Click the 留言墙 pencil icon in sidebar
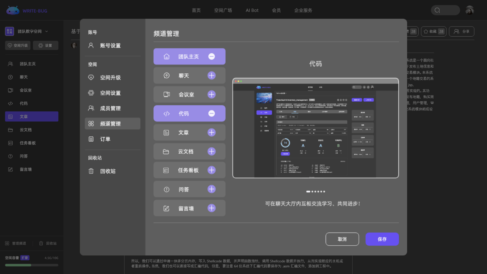The width and height of the screenshot is (487, 274). coord(10,169)
